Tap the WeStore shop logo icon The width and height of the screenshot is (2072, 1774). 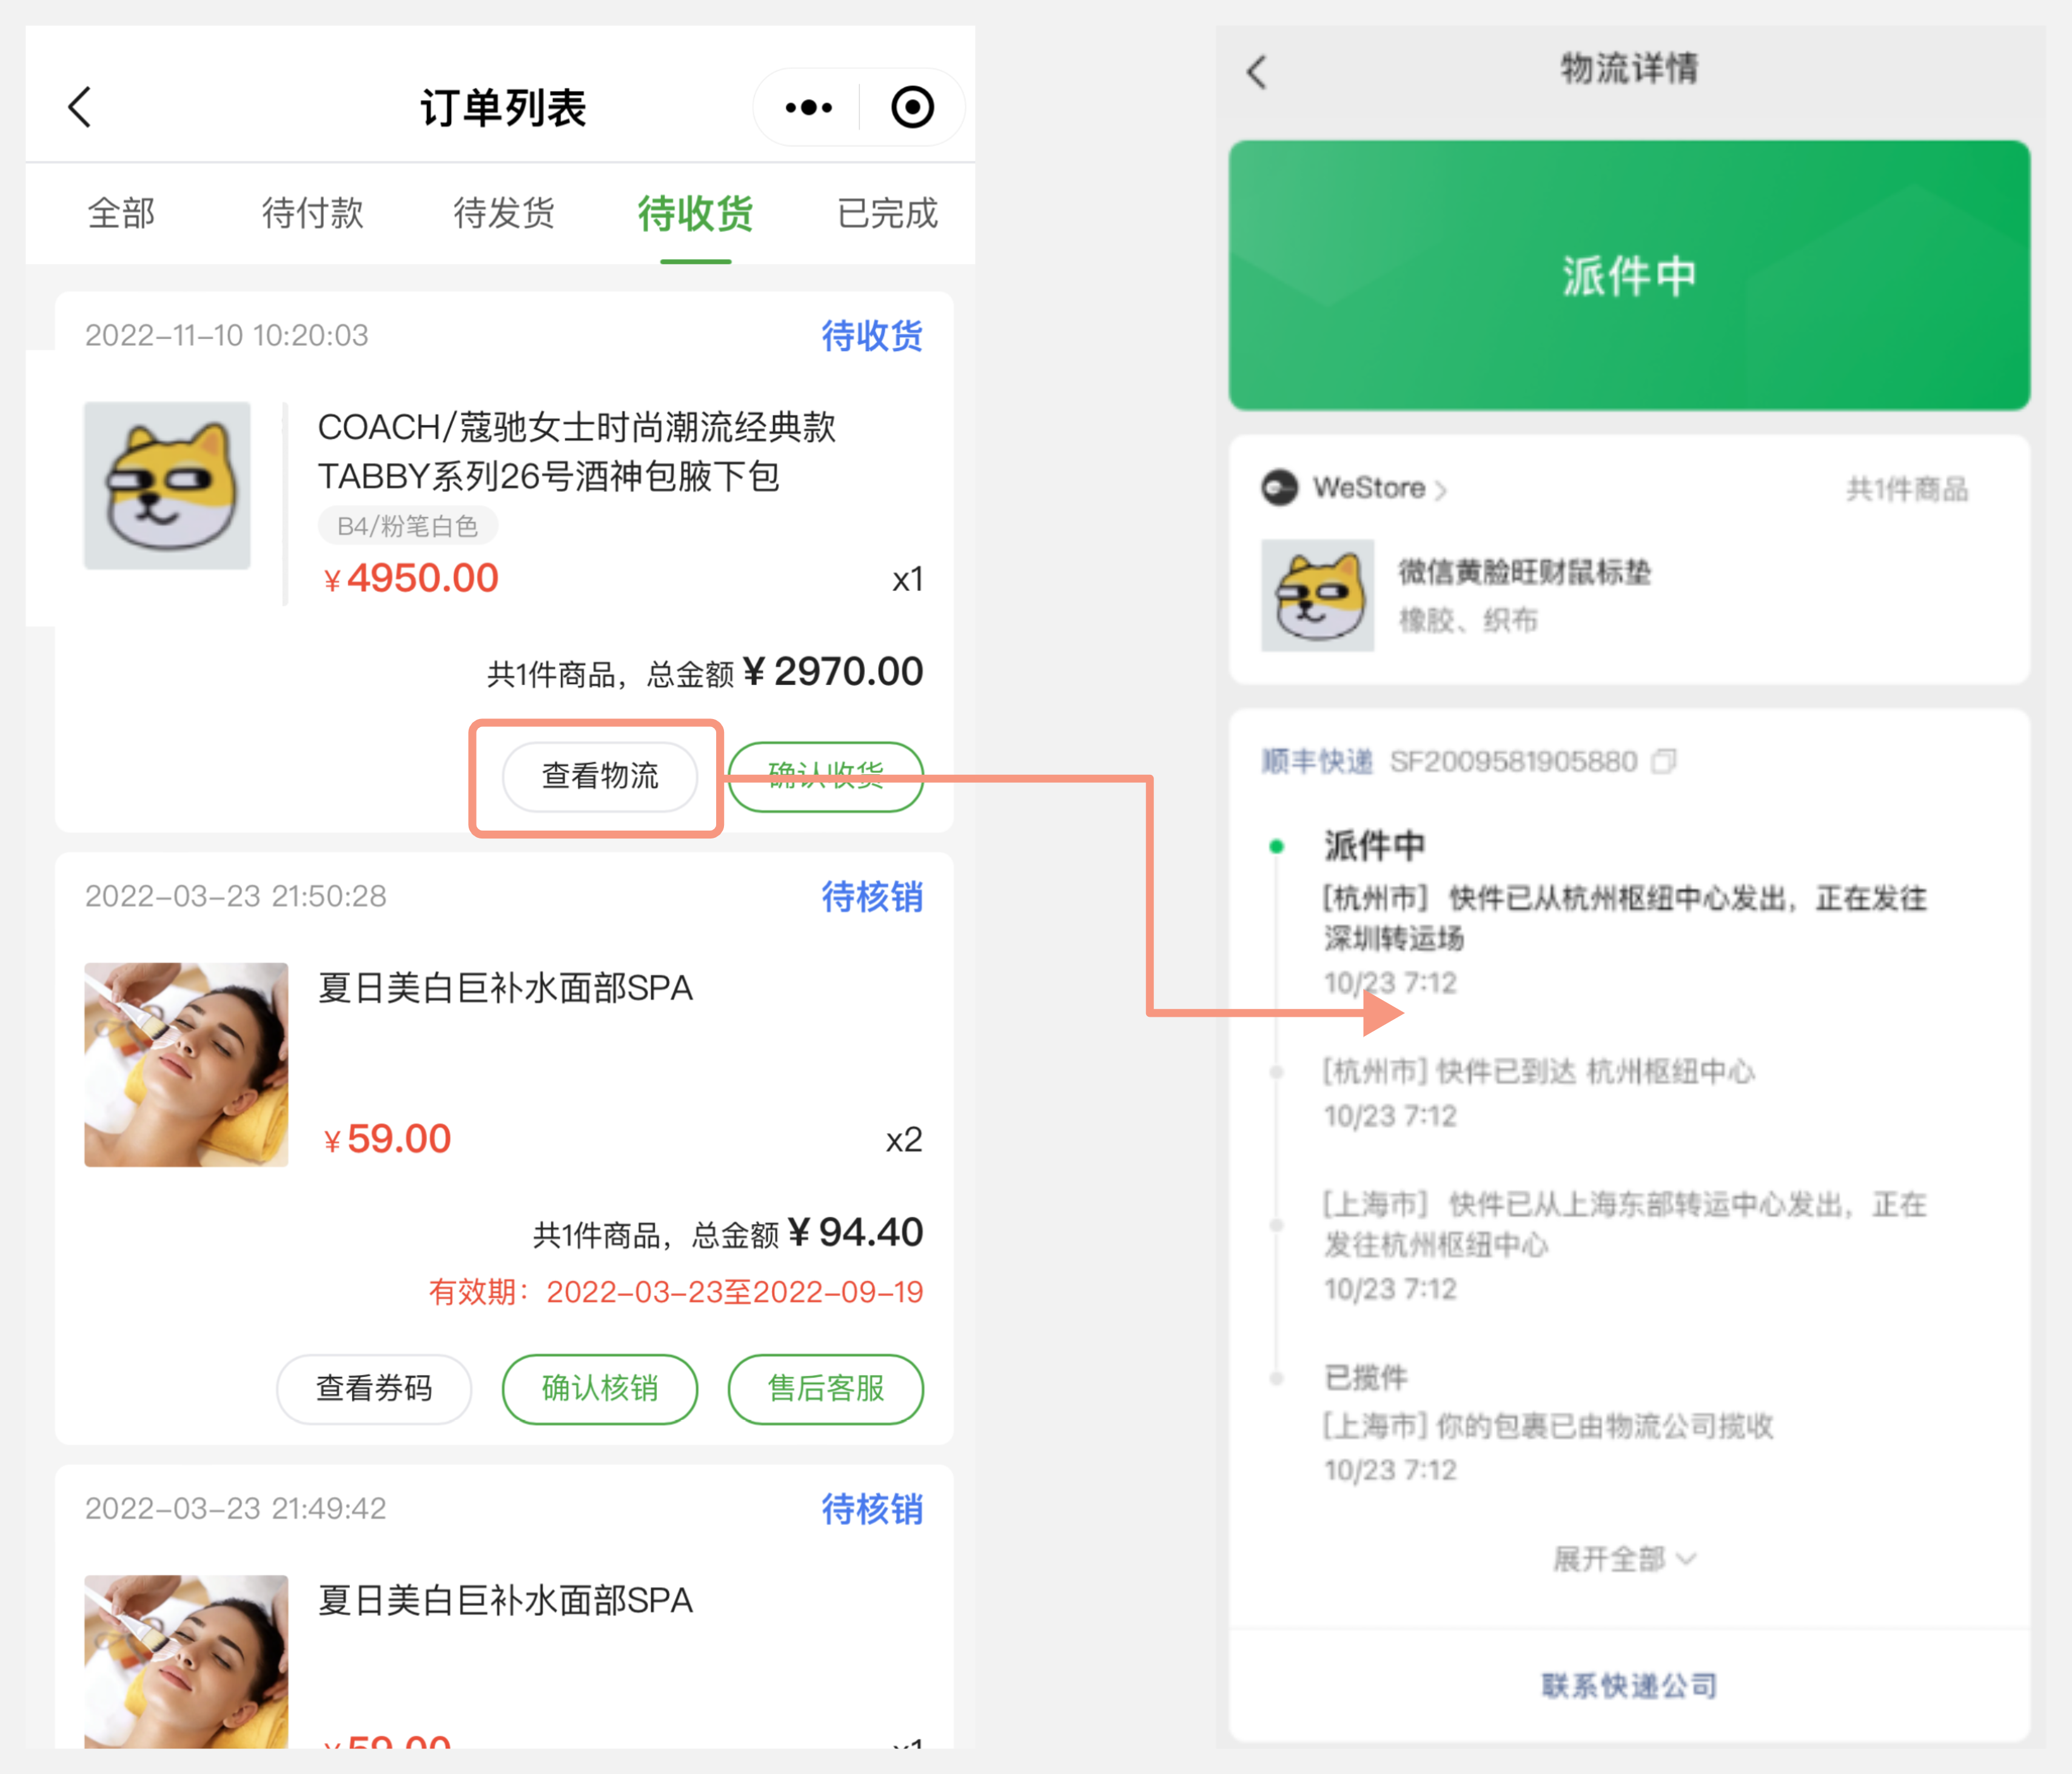click(1279, 488)
